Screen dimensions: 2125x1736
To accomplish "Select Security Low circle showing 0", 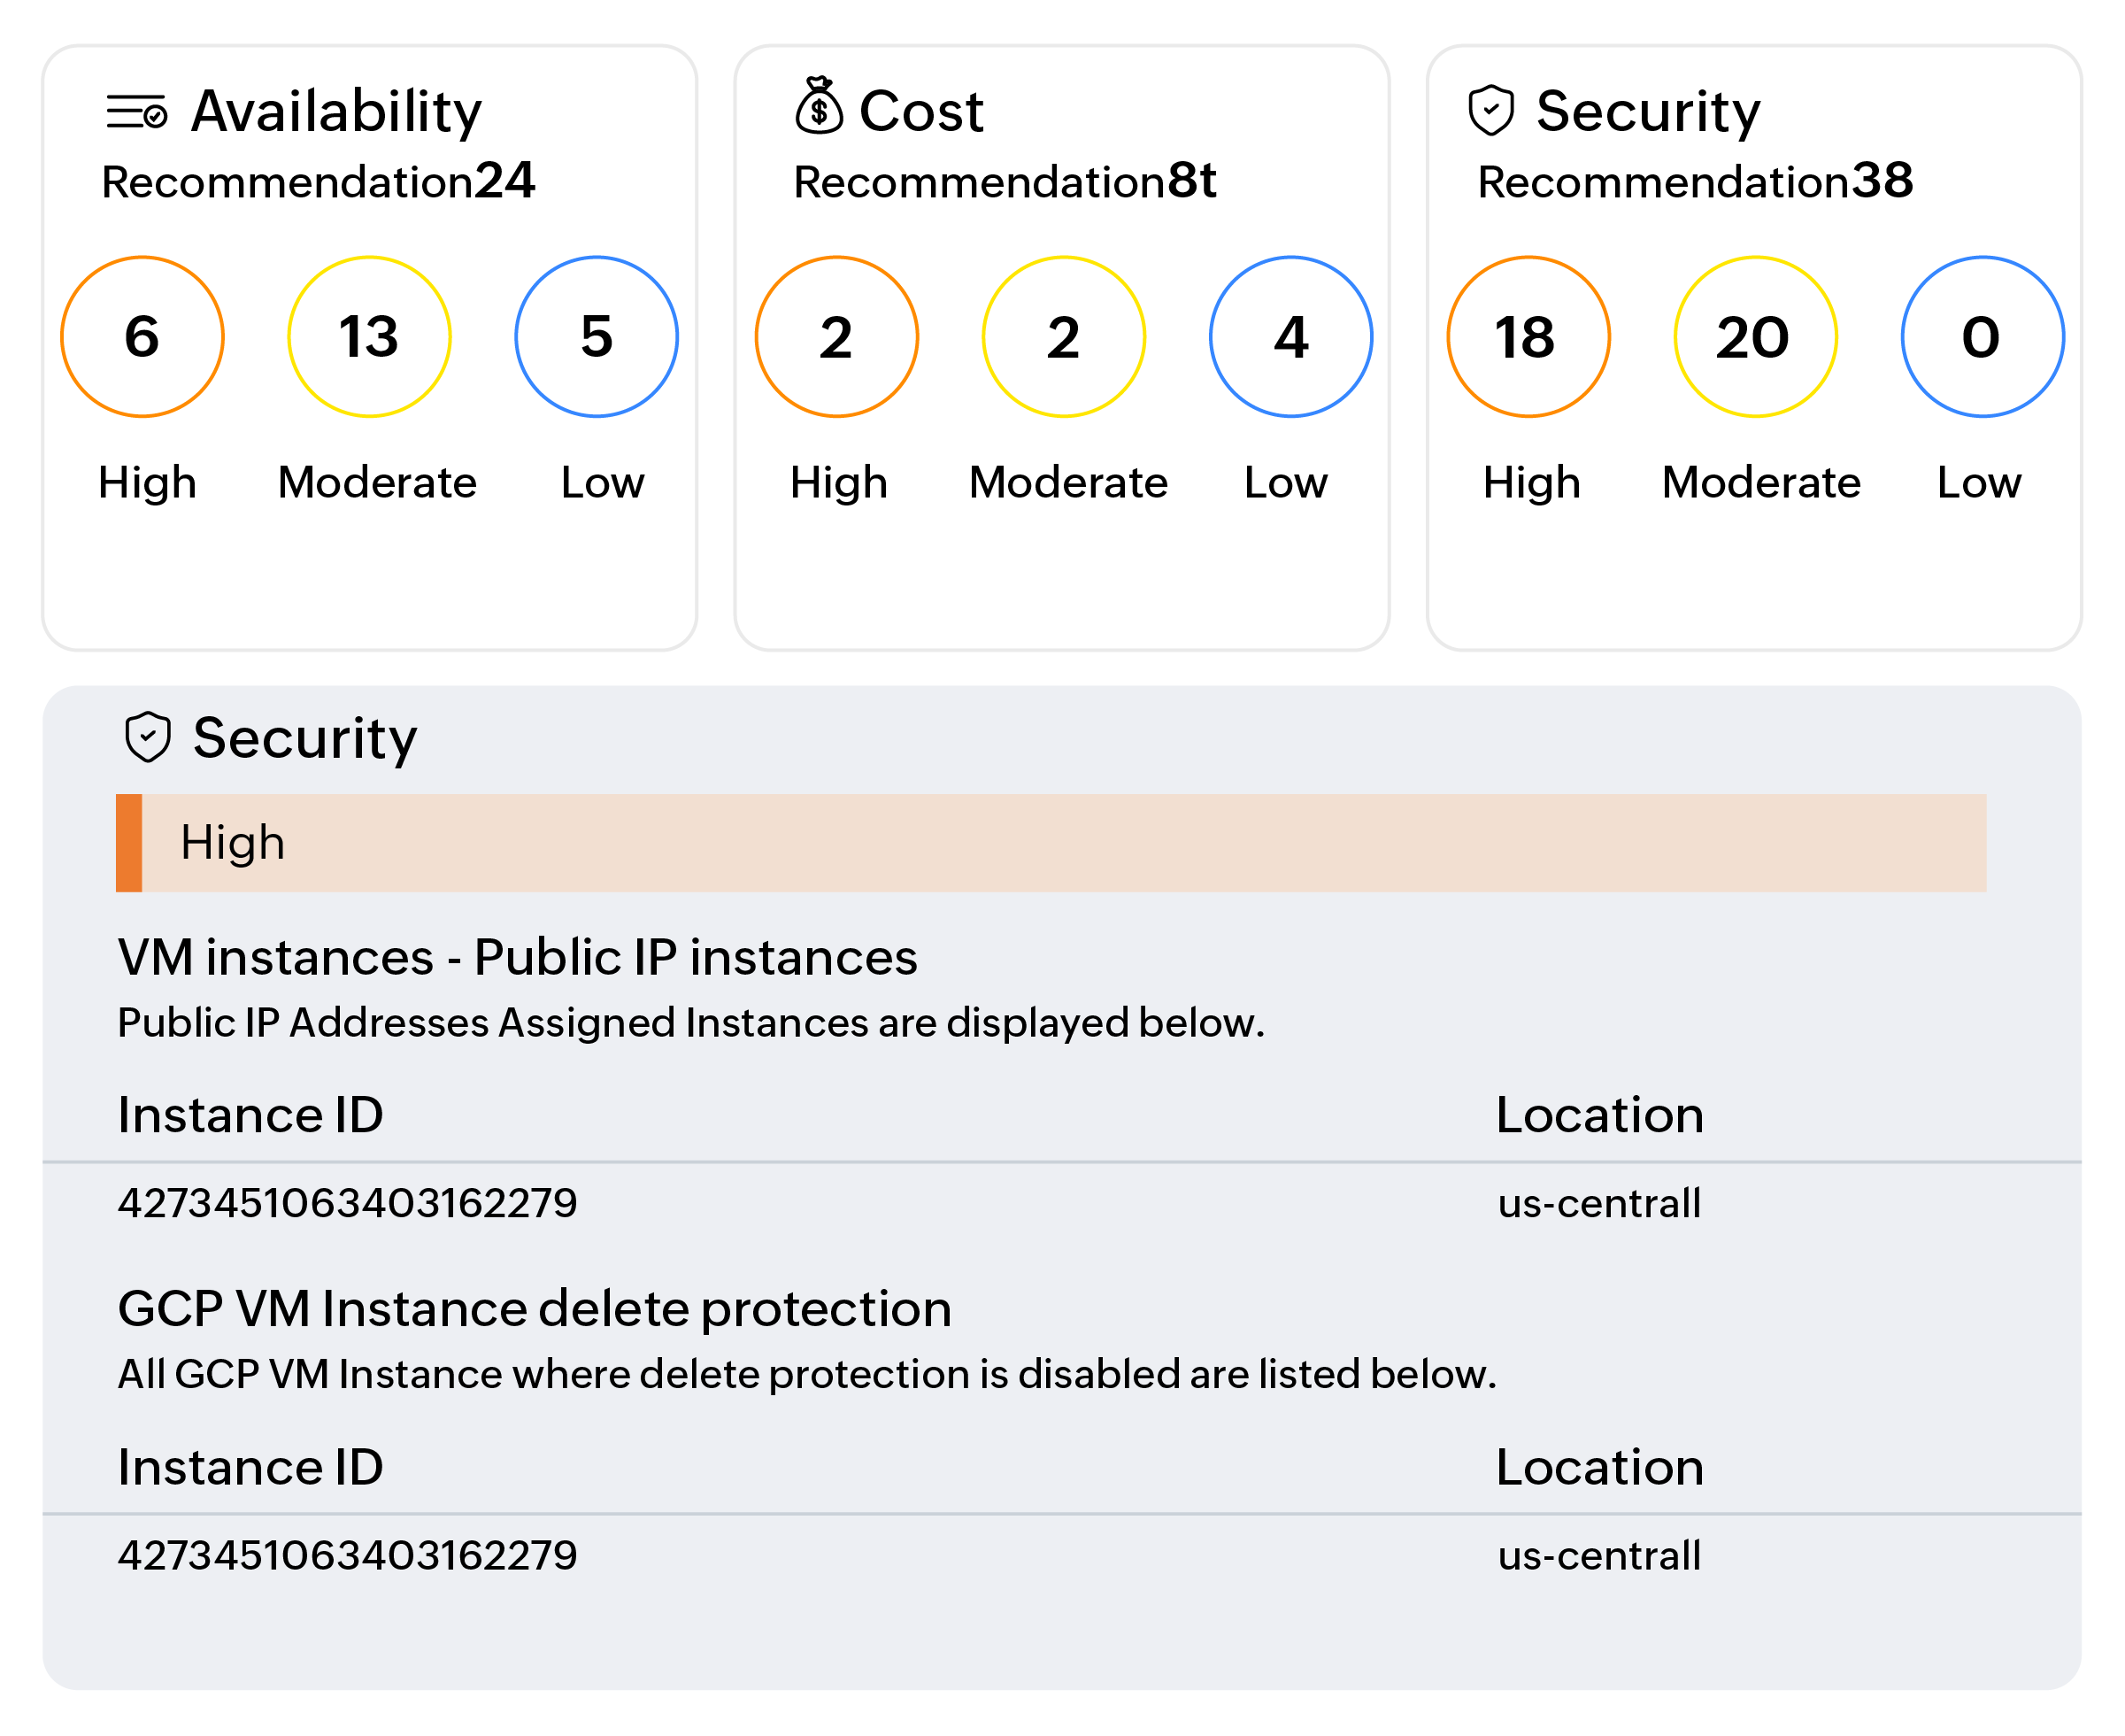I will click(1983, 337).
